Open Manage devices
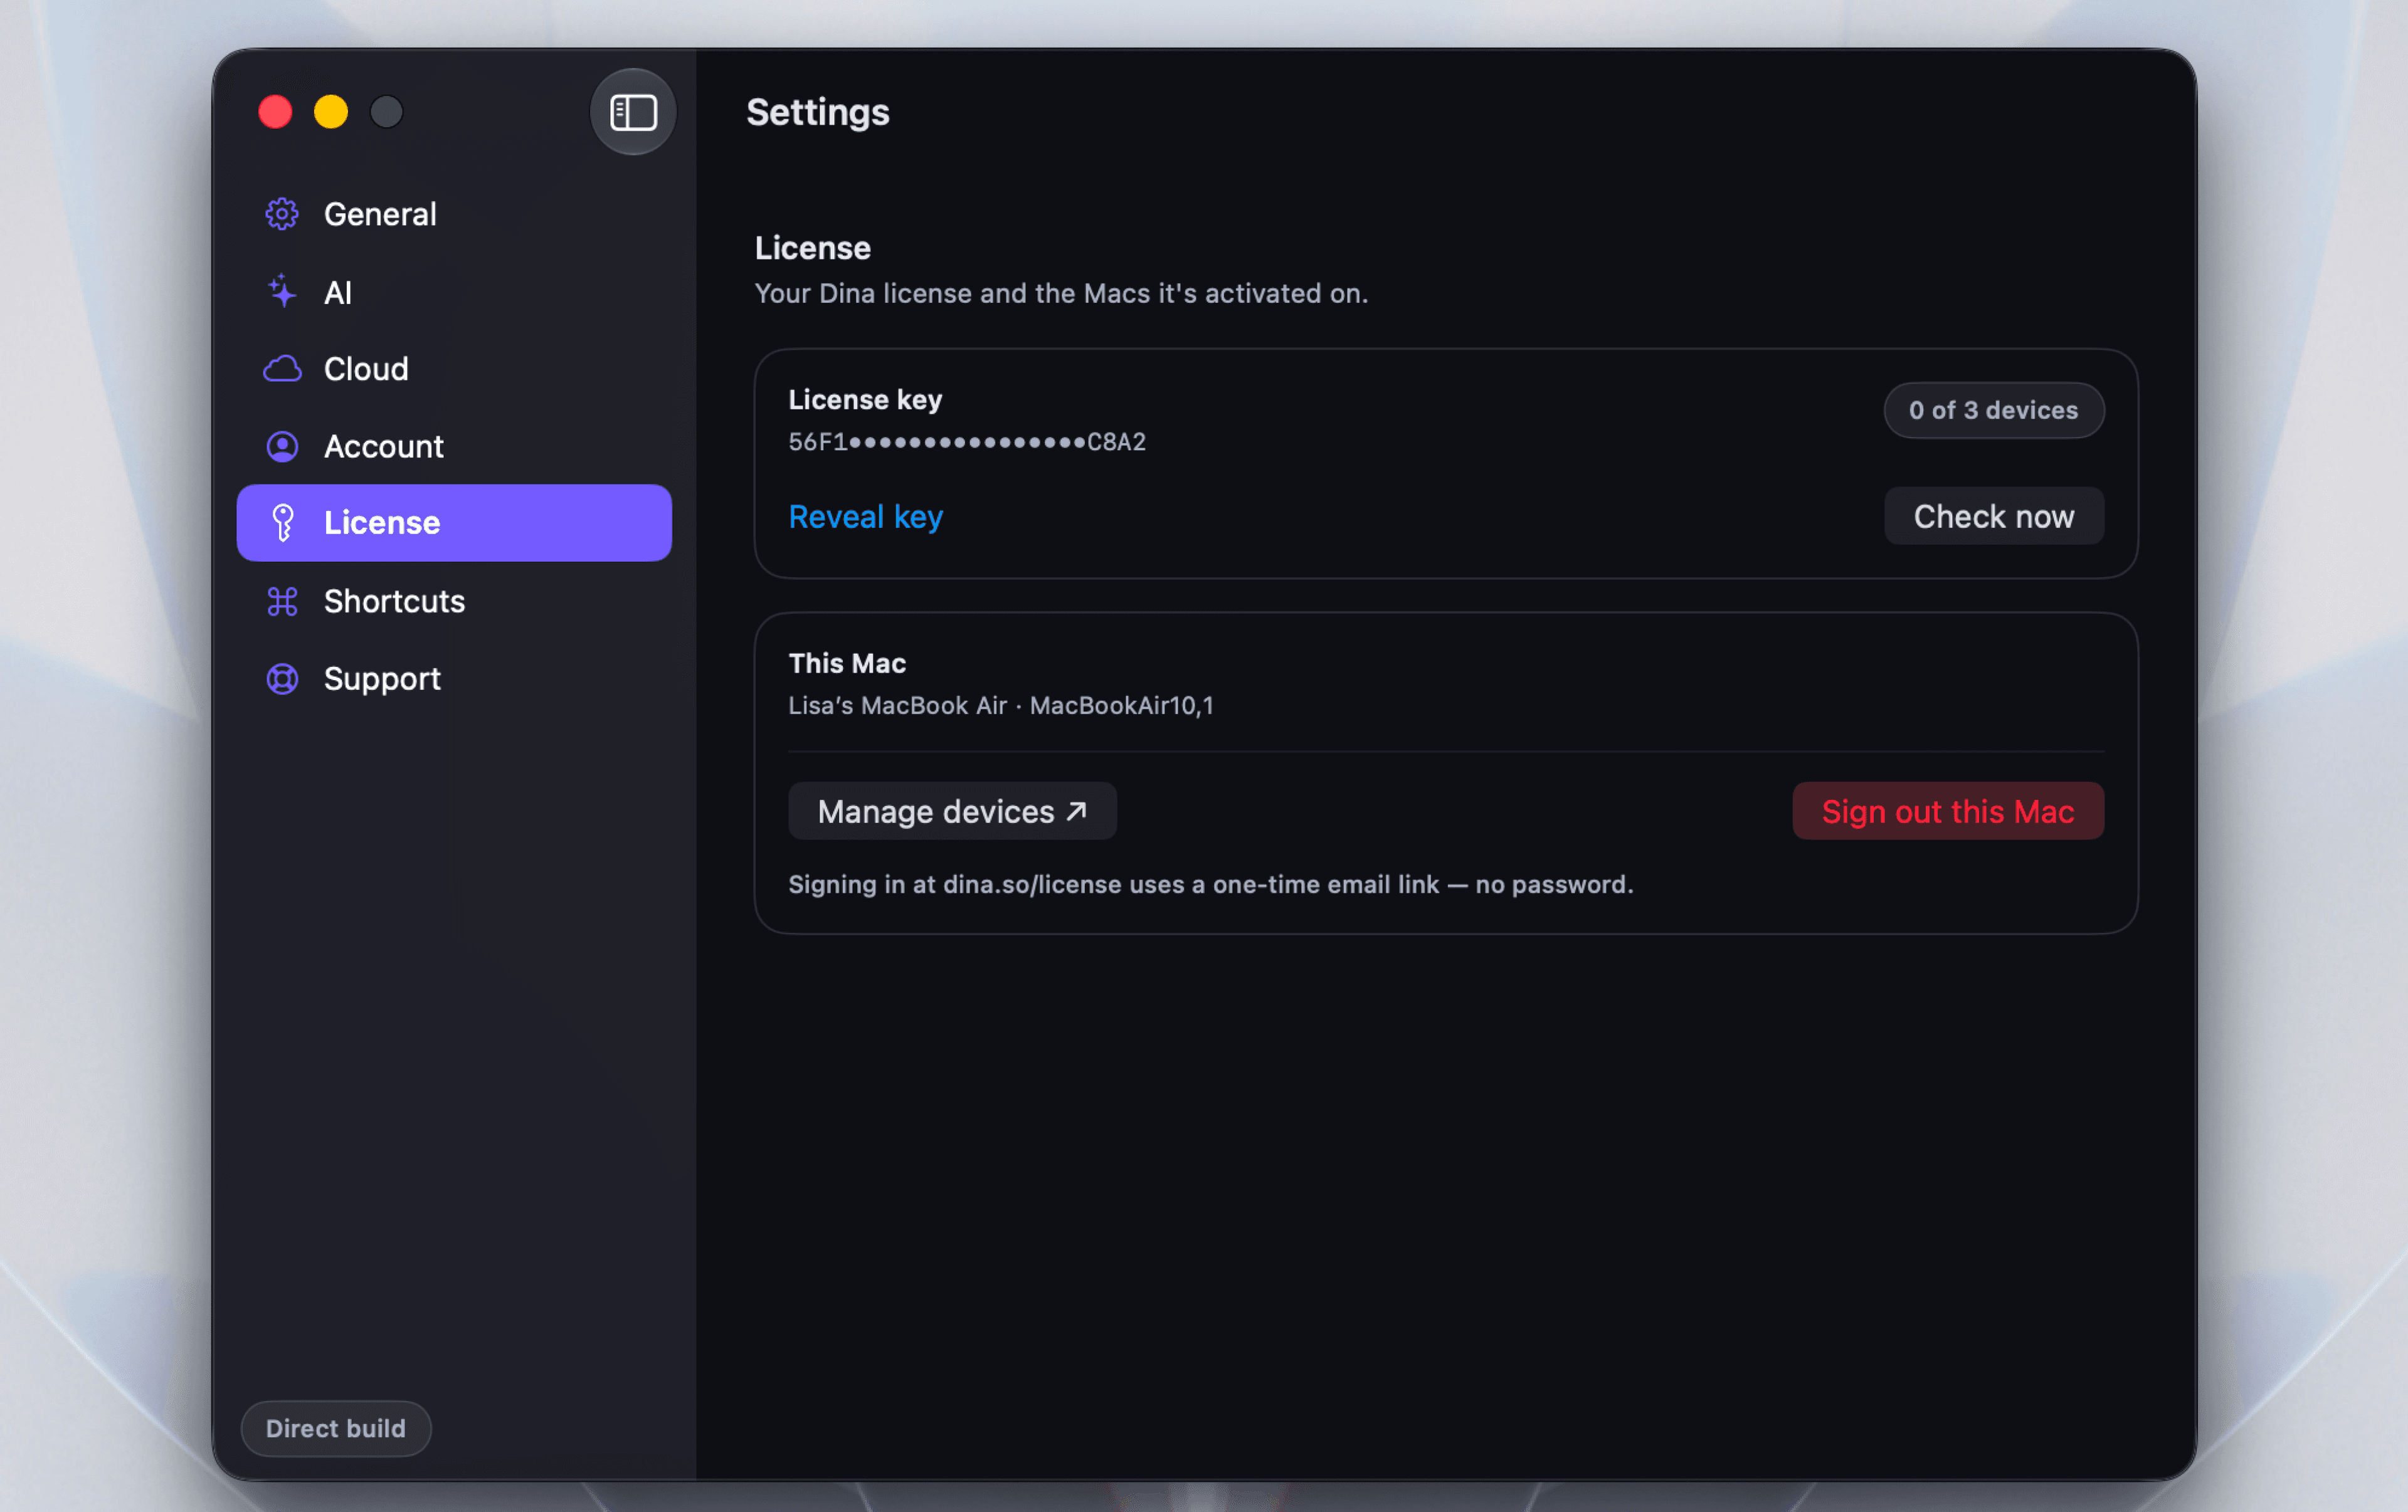 click(952, 811)
